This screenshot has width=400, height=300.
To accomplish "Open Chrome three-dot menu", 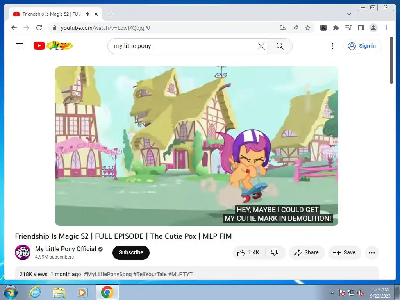I will pyautogui.click(x=386, y=28).
